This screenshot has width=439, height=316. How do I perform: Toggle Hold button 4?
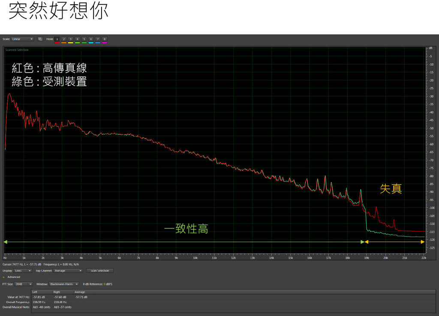(x=77, y=39)
